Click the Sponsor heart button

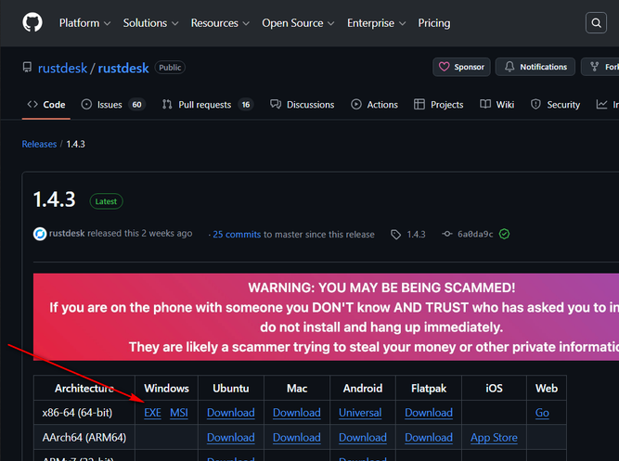click(461, 67)
